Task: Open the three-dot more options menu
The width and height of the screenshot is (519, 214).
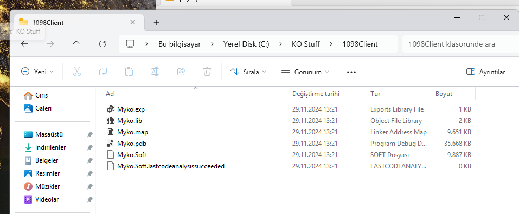Action: point(351,72)
